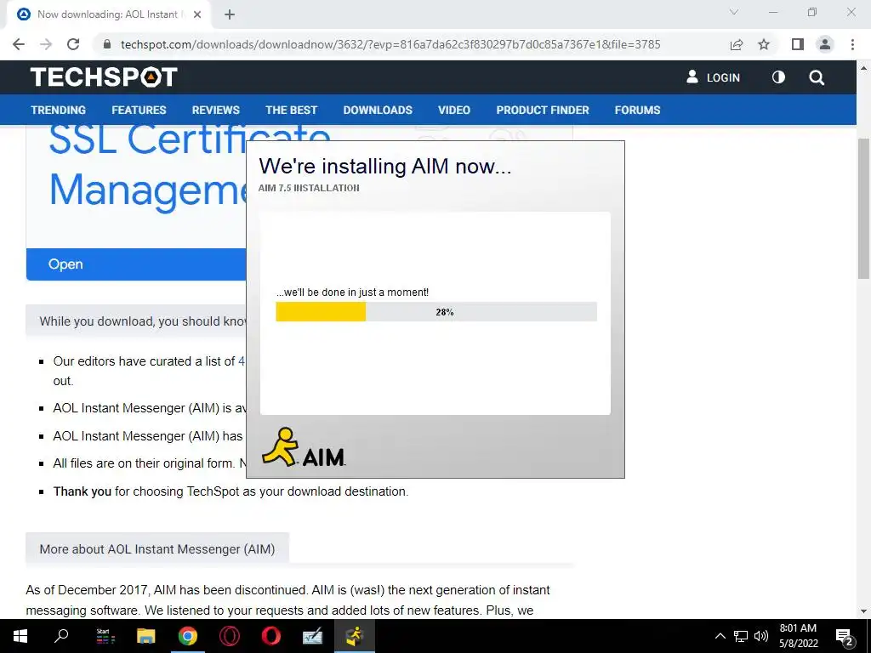Click the address bar URL

[390, 44]
